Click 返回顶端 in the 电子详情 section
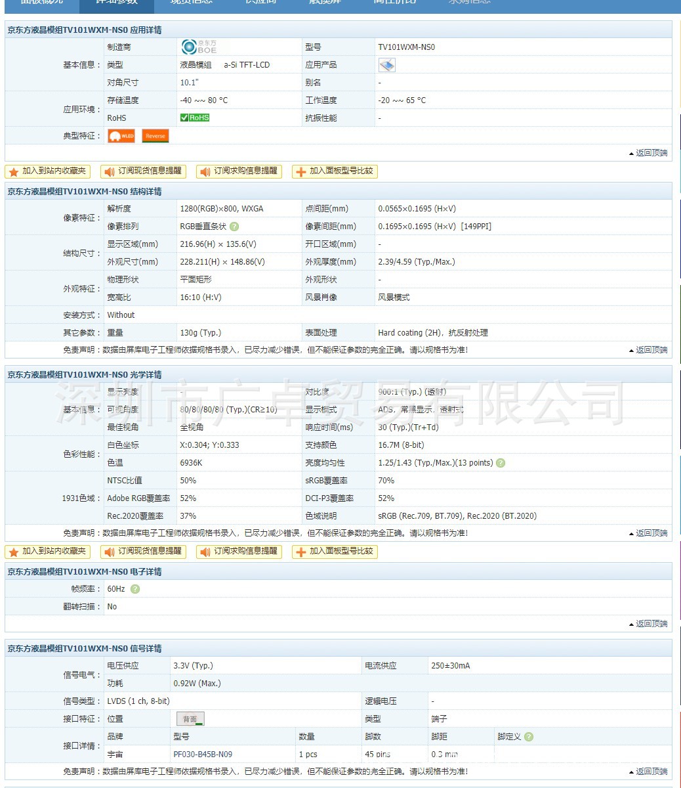Screen dimensions: 681x788 tap(648, 624)
